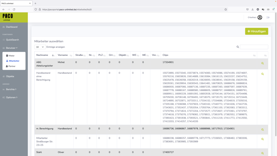Click the username next to the avatar
The height and width of the screenshot is (156, 277).
(252, 17)
